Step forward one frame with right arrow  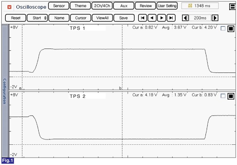coord(162,18)
